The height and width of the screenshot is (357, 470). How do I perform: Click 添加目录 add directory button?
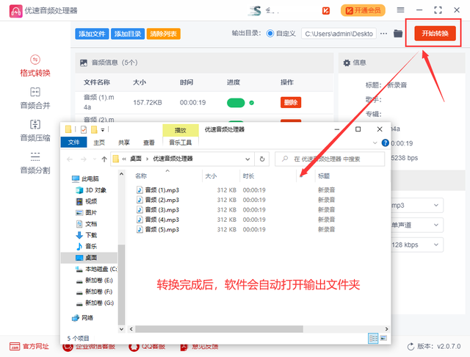coord(128,34)
